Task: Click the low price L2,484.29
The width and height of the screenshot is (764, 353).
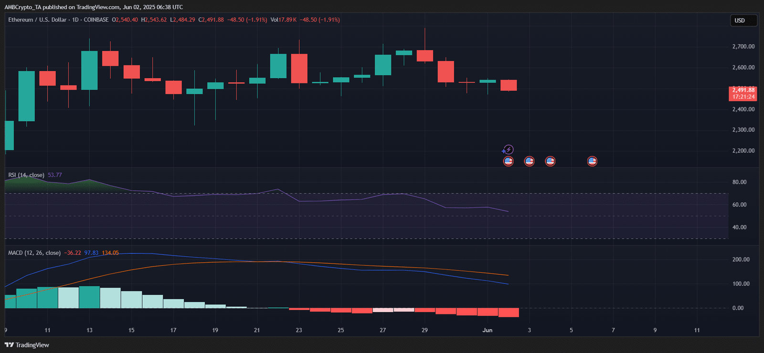Action: tap(182, 20)
